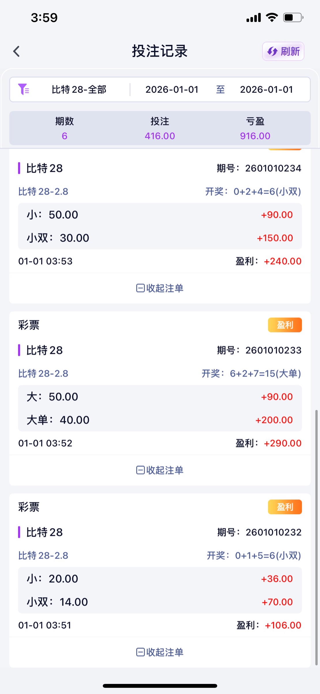Tap the cellular signal bars icon
The width and height of the screenshot is (320, 694).
point(254,18)
